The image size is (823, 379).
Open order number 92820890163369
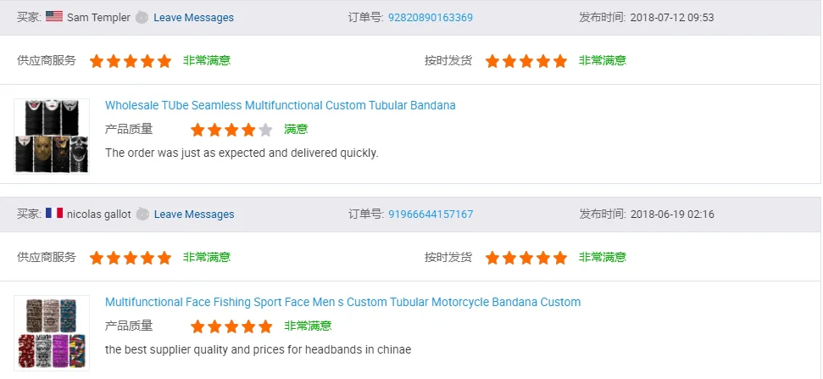[431, 17]
